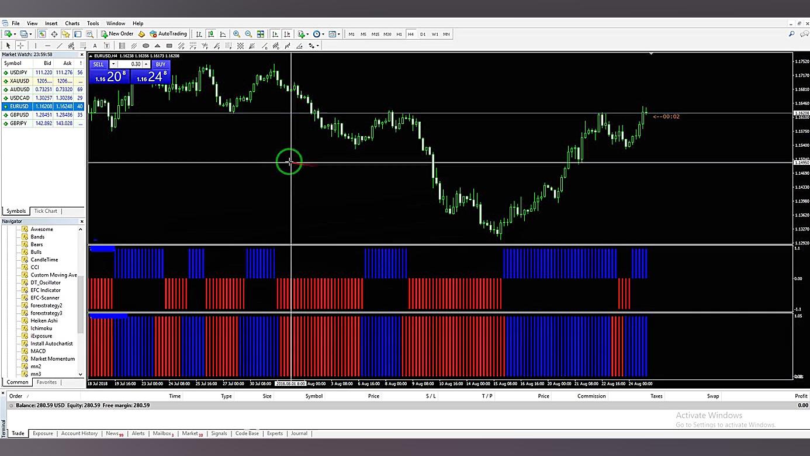Switch chart to candlesticks view
810x456 pixels.
tap(211, 34)
